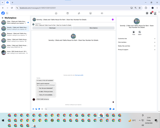Open Facebook notifications bell

click(151, 13)
